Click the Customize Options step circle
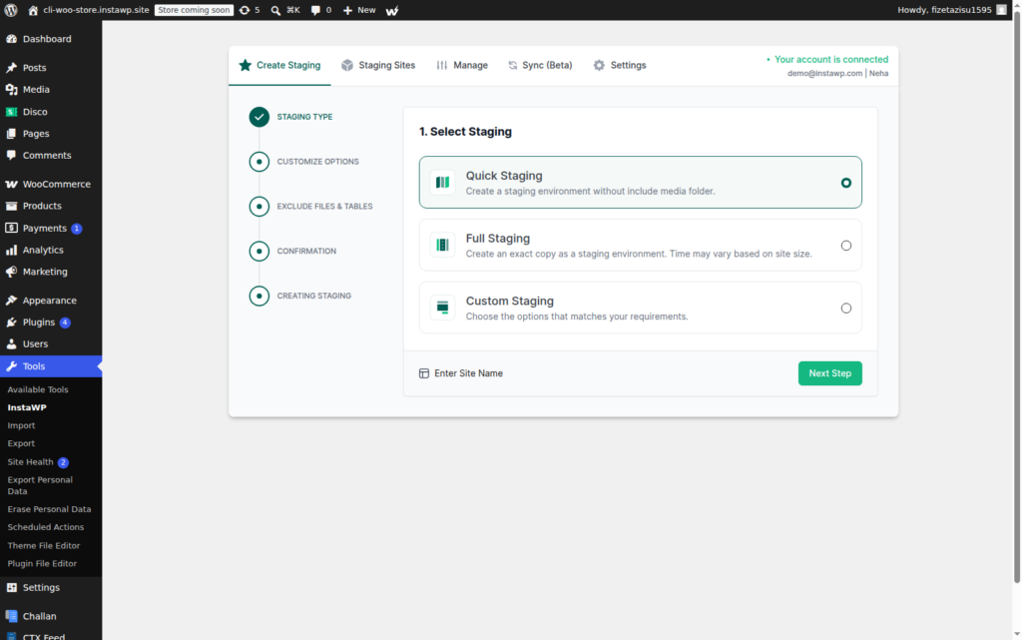This screenshot has height=640, width=1022. click(x=258, y=162)
